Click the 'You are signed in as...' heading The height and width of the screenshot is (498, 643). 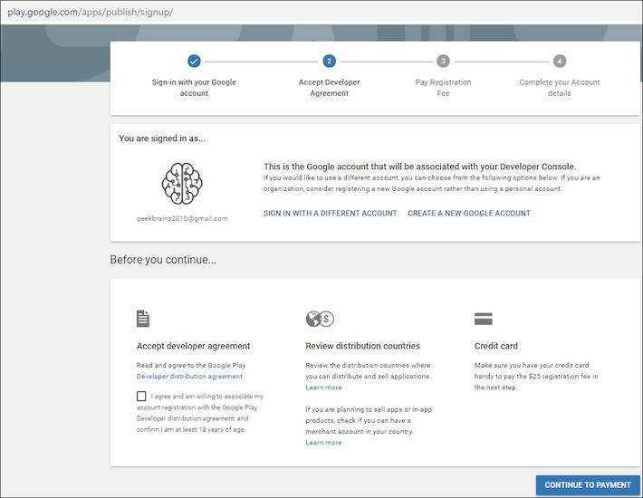coord(162,139)
